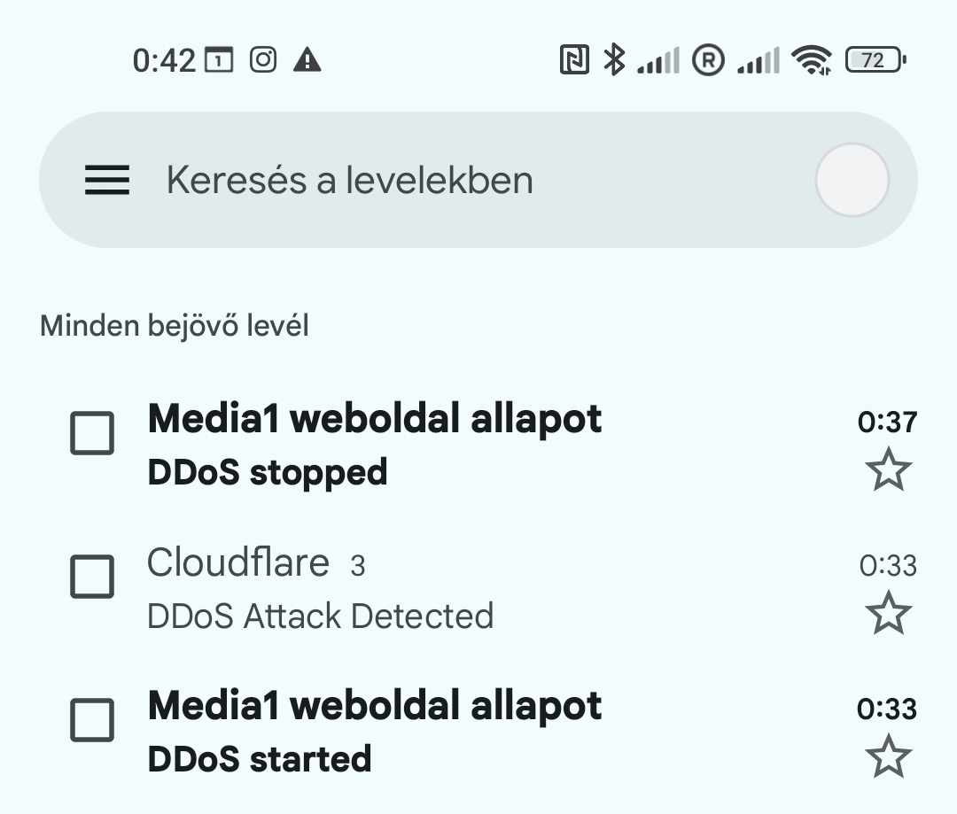This screenshot has height=814, width=957.
Task: Tap the warning triangle status icon
Action: (x=307, y=60)
